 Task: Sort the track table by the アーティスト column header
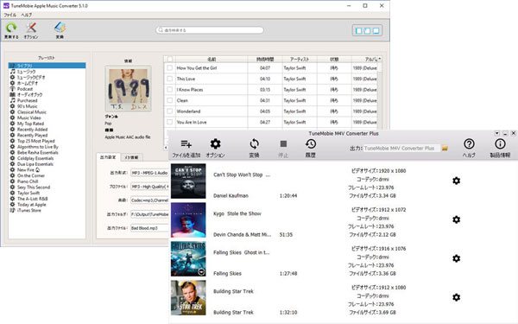click(x=300, y=59)
